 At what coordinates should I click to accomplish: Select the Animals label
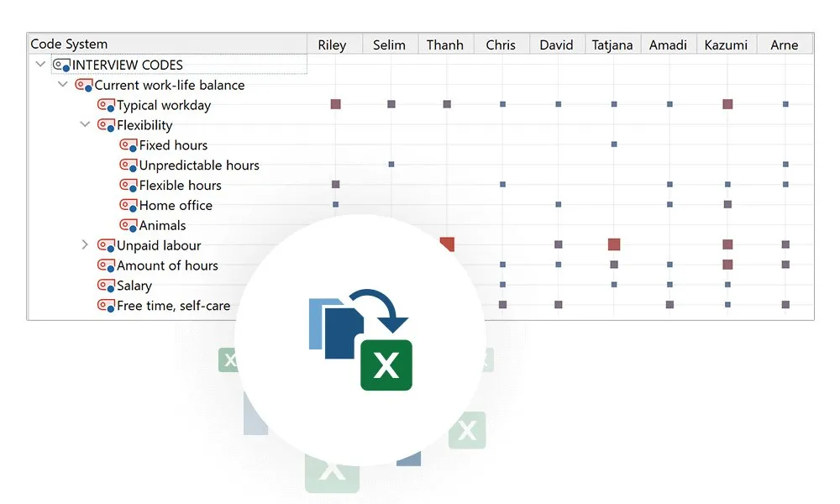[x=162, y=225]
